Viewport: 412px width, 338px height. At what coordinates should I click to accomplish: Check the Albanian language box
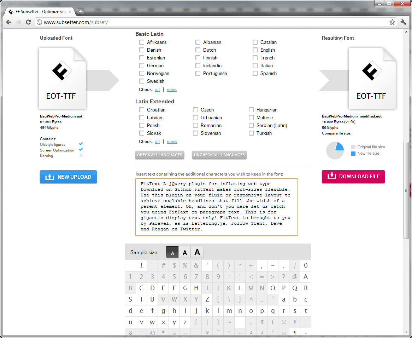click(198, 42)
